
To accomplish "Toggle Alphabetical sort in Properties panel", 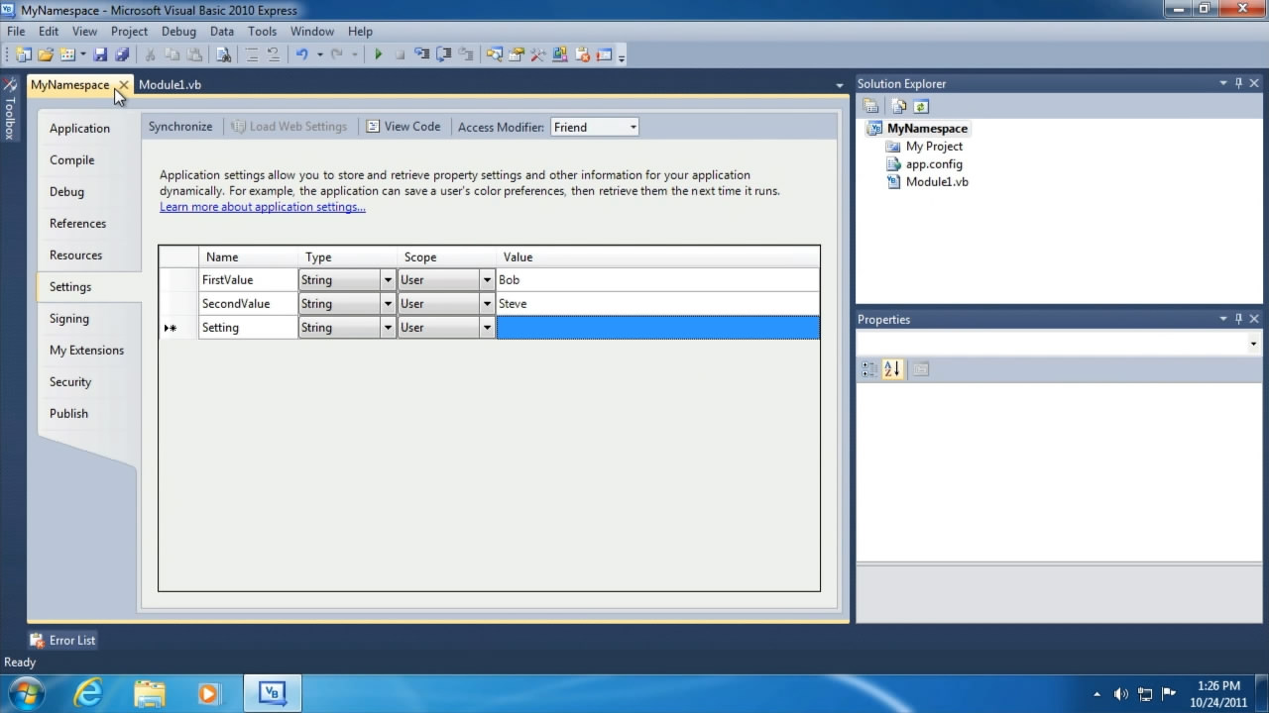I will [892, 369].
